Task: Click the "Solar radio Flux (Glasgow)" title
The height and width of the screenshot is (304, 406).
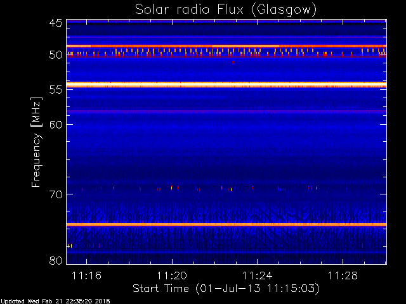Action: 225,10
